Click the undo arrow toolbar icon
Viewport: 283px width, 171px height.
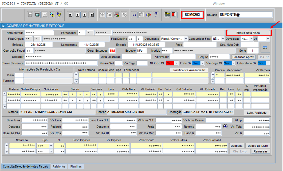[134, 15]
